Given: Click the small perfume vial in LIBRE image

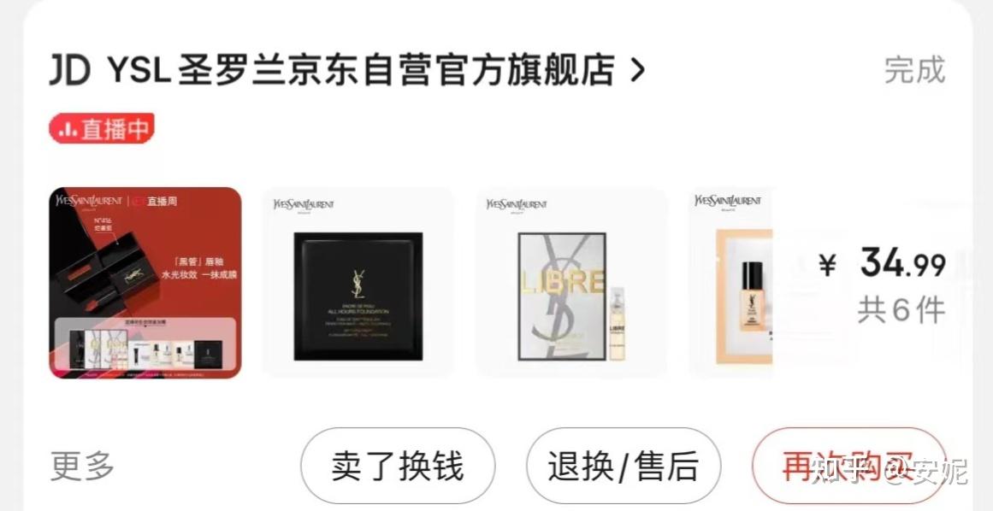Looking at the screenshot, I should (x=617, y=324).
